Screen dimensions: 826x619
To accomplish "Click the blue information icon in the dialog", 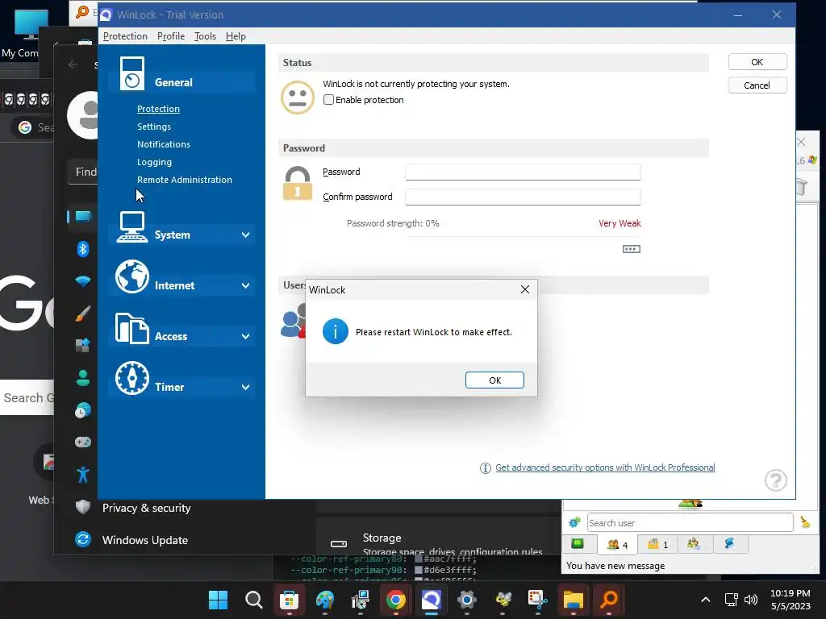I will (x=336, y=331).
